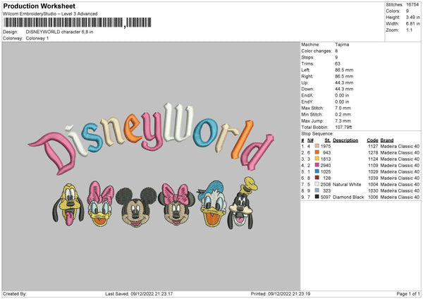Click the Max Stitch value '7.0 mm'
Image resolution: width=423 pixels, height=299 pixels.
343,108
